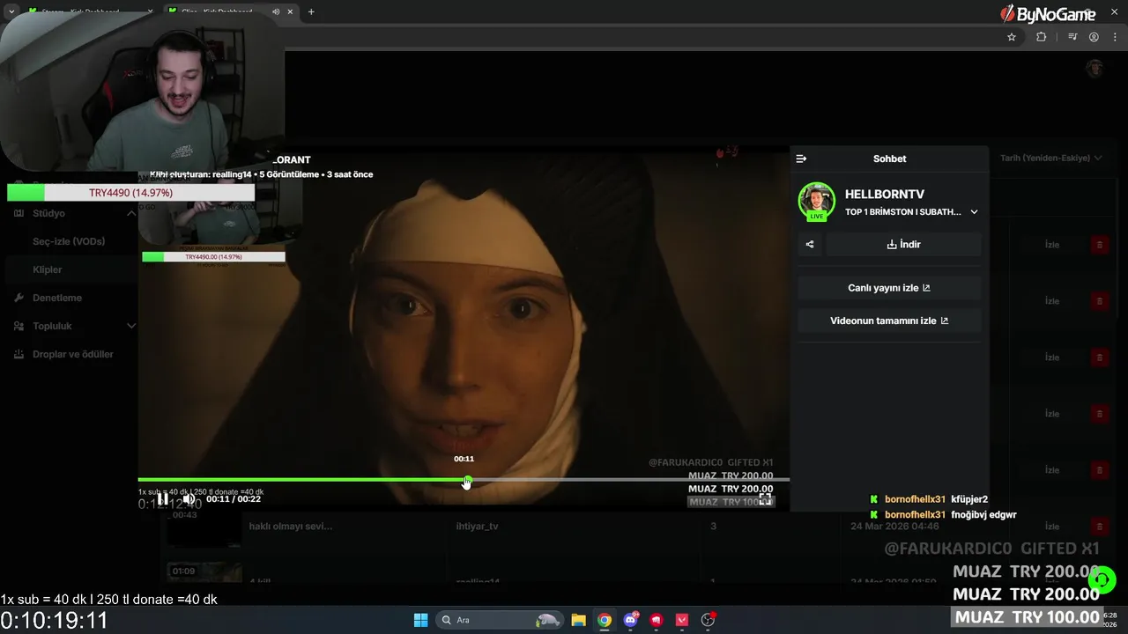Open File Explorer from the taskbar
The height and width of the screenshot is (634, 1128).
pos(578,620)
